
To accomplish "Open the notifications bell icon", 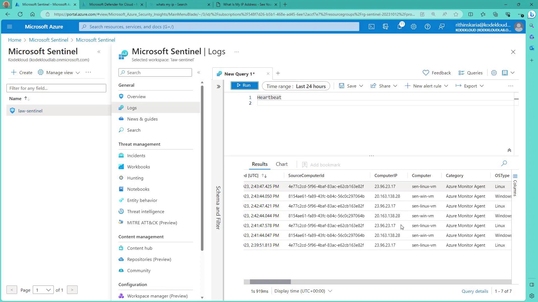I will point(400,27).
